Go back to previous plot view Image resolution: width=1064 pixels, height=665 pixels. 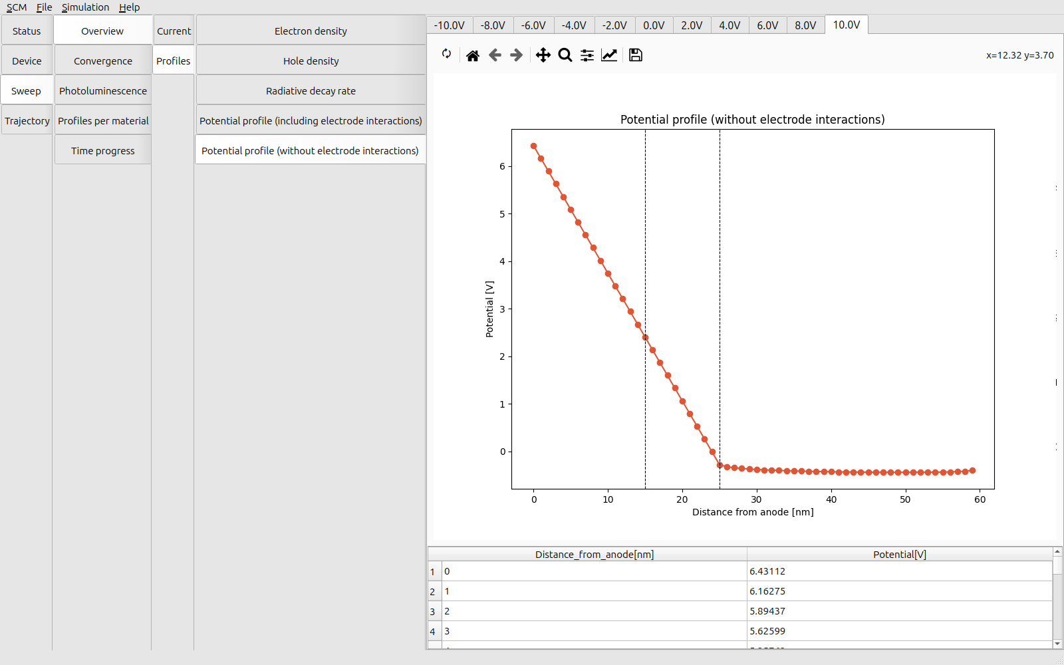[495, 55]
